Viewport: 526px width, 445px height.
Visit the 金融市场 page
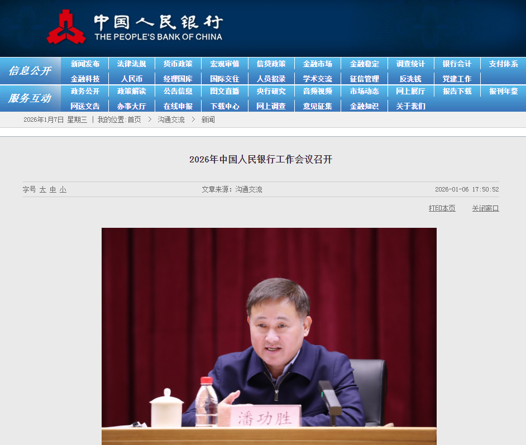317,64
